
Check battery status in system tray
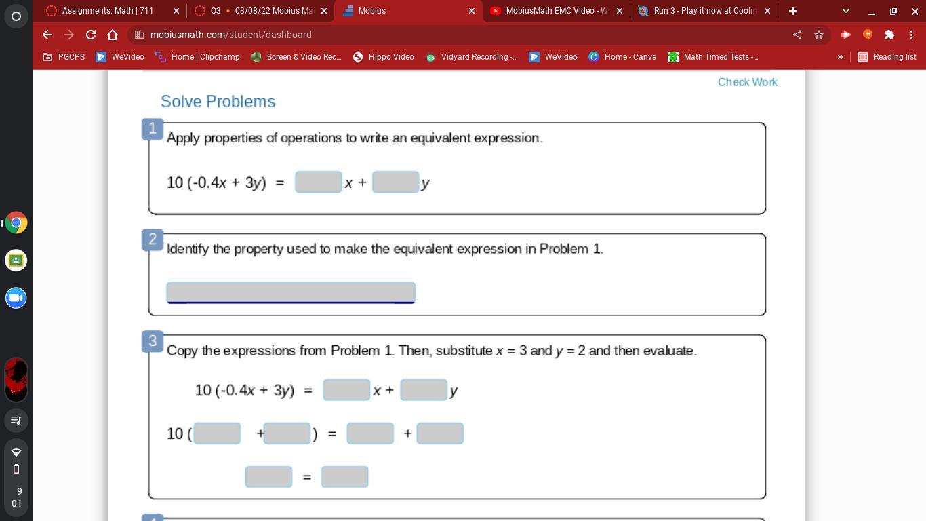point(16,469)
